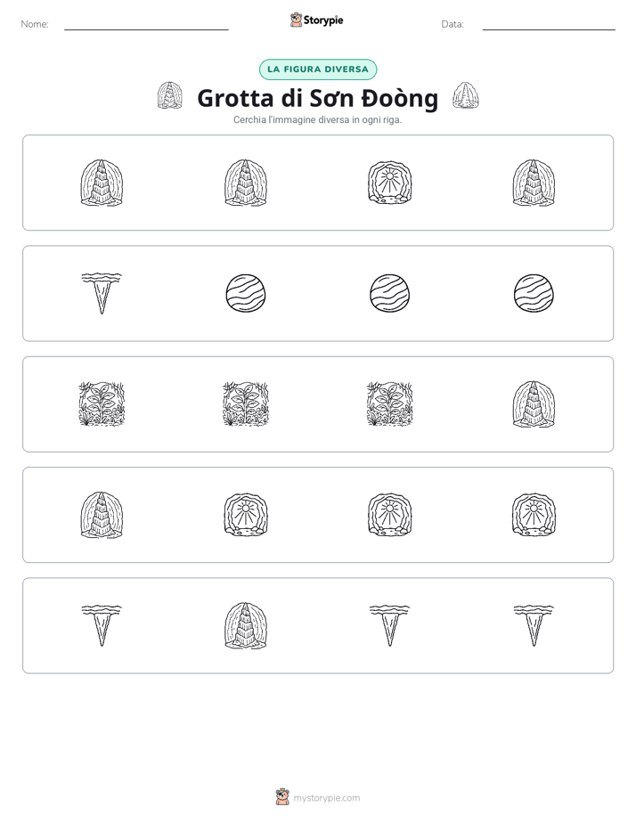Image resolution: width=636 pixels, height=823 pixels.
Task: Select the stalagmite cave icon in row five
Action: 246,625
